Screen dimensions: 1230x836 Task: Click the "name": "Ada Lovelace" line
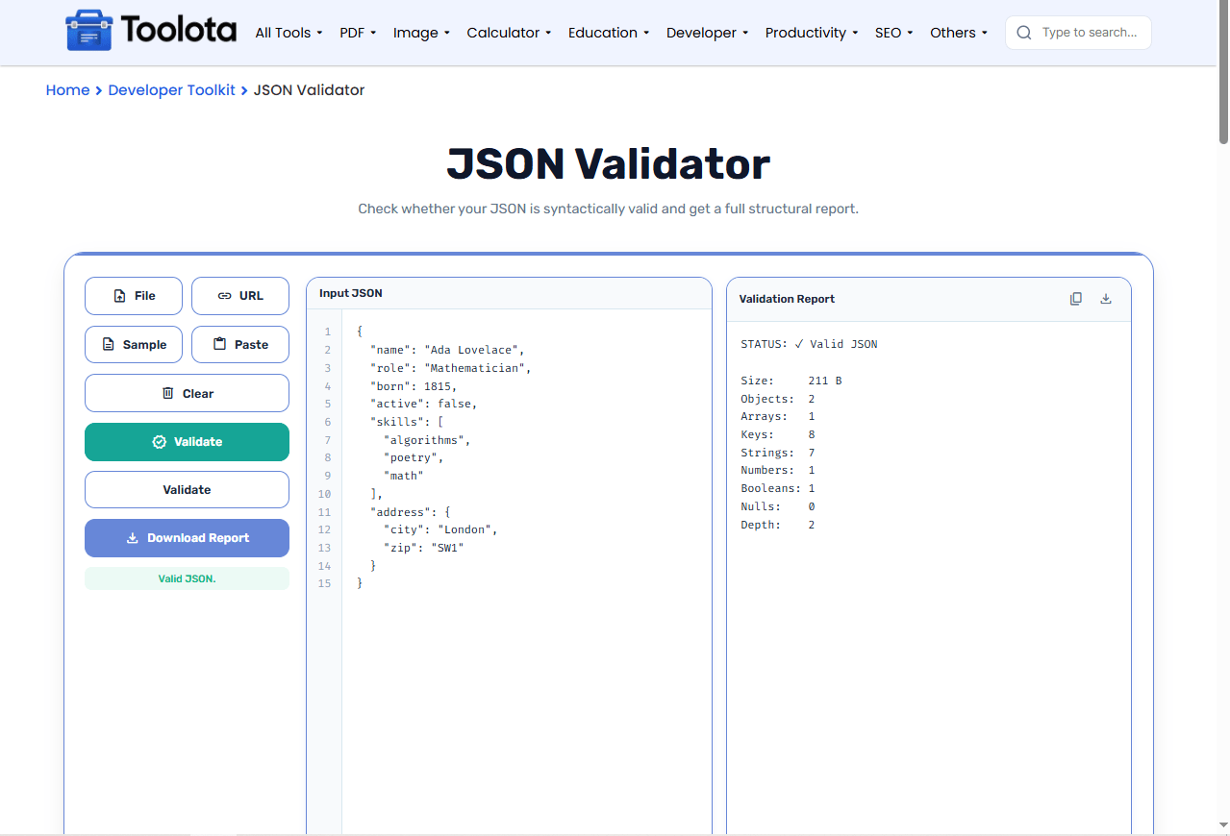(447, 350)
